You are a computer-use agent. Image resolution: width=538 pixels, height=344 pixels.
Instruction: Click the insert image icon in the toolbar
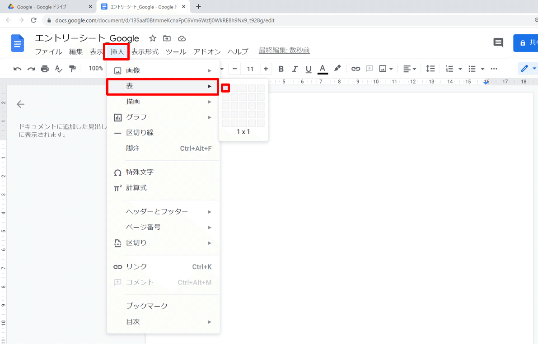pyautogui.click(x=384, y=69)
